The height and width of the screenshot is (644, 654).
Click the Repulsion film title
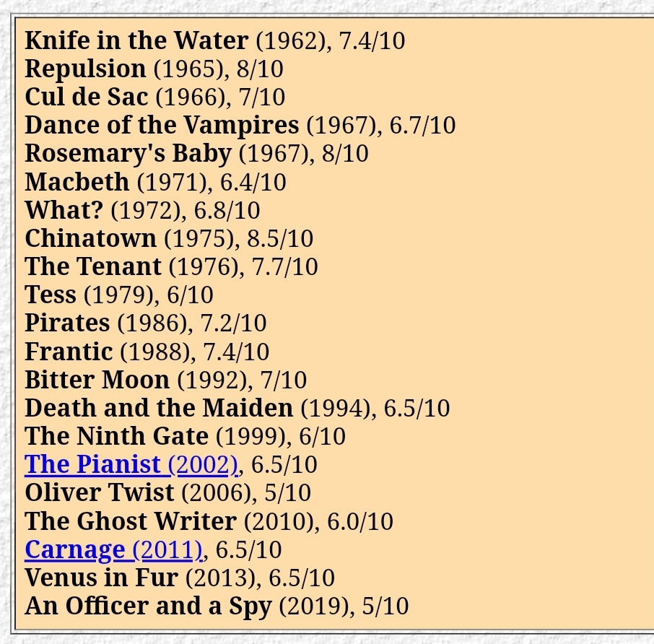click(x=85, y=69)
